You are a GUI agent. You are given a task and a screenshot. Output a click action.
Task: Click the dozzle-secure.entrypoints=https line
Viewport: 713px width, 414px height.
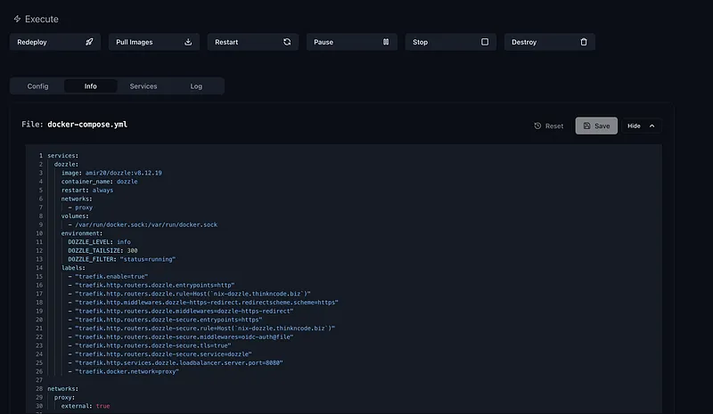165,320
